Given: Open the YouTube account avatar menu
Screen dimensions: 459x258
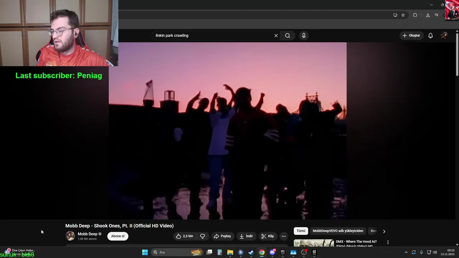Looking at the screenshot, I should [444, 35].
